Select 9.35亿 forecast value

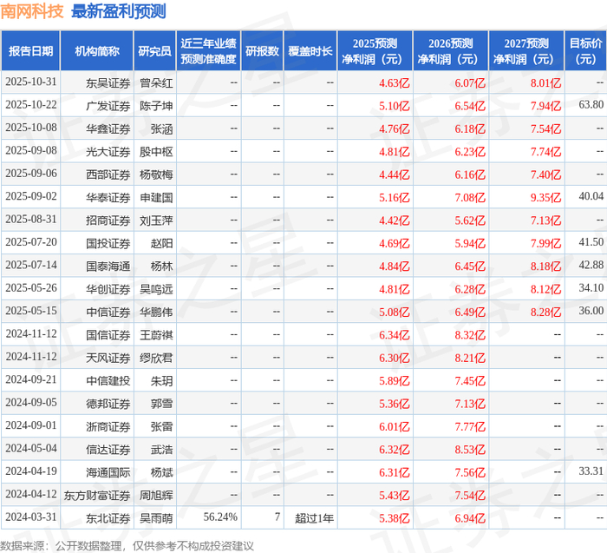click(x=545, y=197)
